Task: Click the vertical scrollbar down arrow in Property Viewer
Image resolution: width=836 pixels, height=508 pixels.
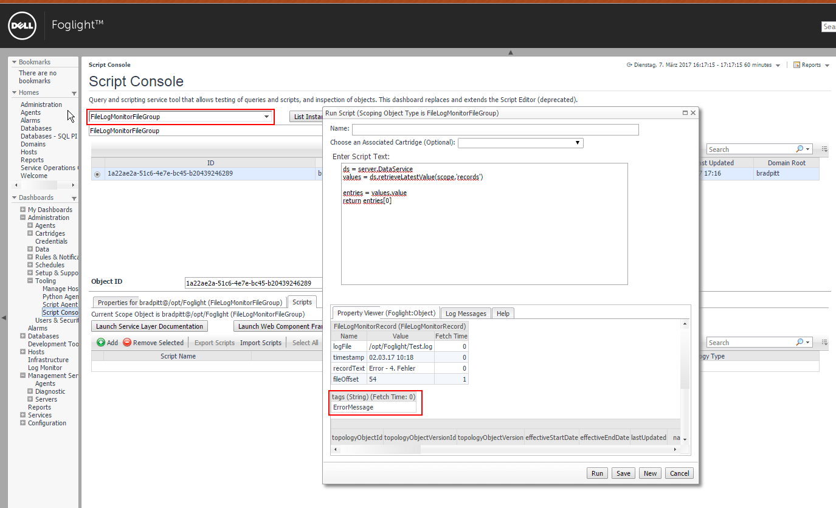Action: tap(685, 439)
